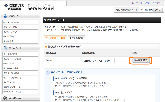Select サイト転送設定 sidebar item
The width and height of the screenshot is (165, 102).
click(20, 73)
